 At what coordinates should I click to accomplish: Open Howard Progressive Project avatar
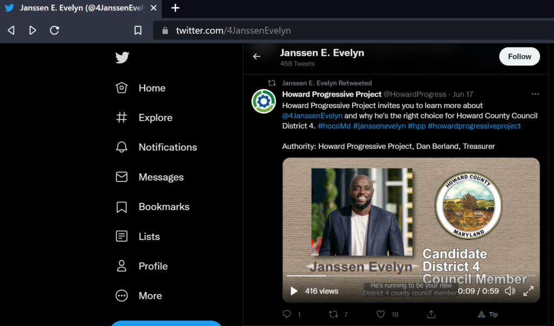tap(263, 101)
